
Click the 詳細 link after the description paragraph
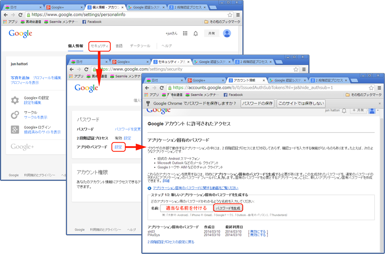coord(166,181)
